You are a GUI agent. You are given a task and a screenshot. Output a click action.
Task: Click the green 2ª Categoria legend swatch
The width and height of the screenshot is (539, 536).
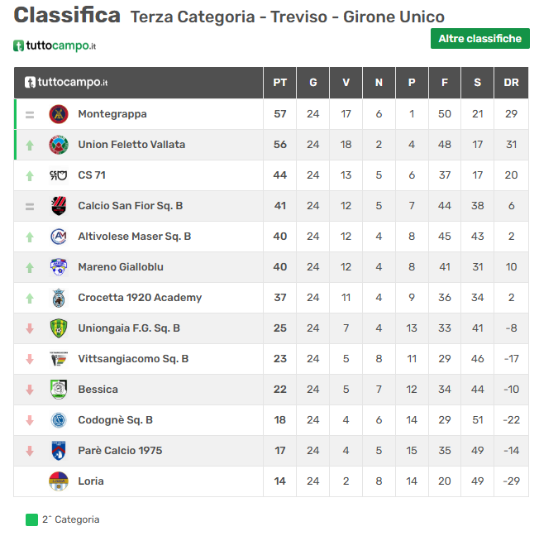coord(31,519)
